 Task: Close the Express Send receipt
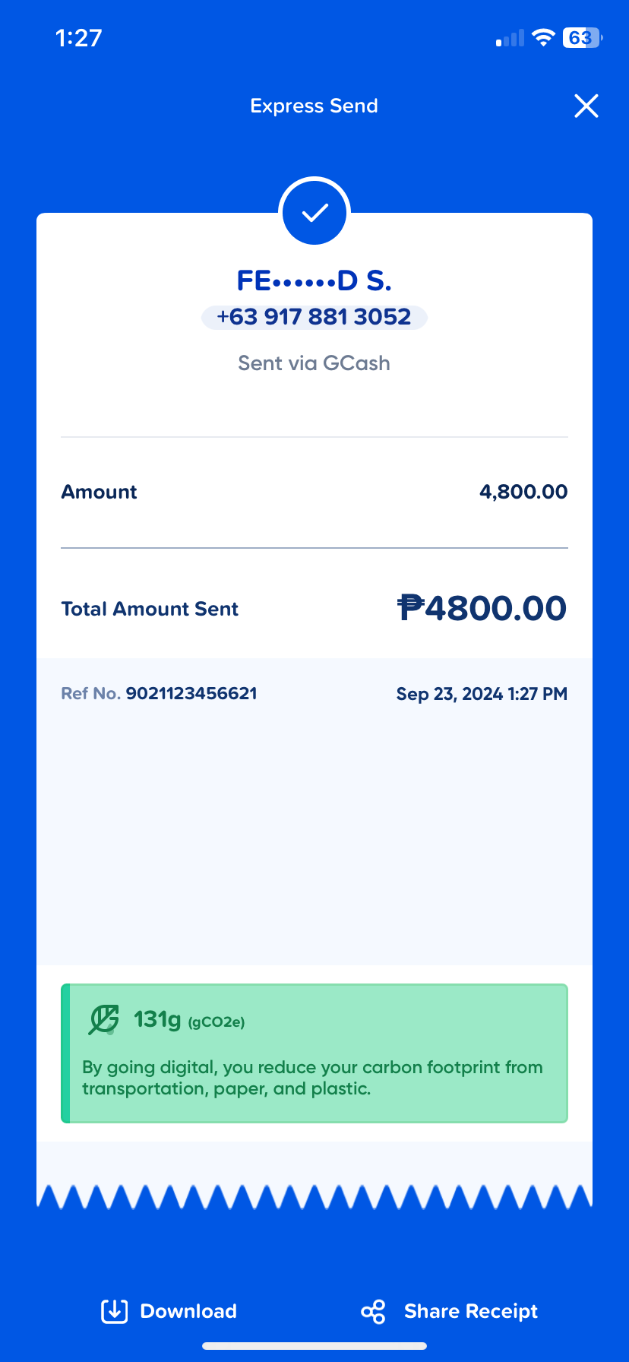[586, 106]
